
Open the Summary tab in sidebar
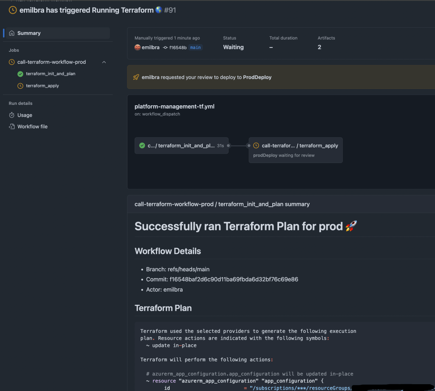point(29,33)
